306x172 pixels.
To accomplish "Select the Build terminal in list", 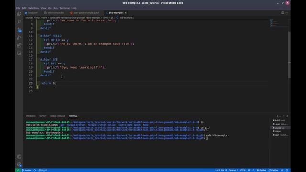I will click(x=280, y=120).
